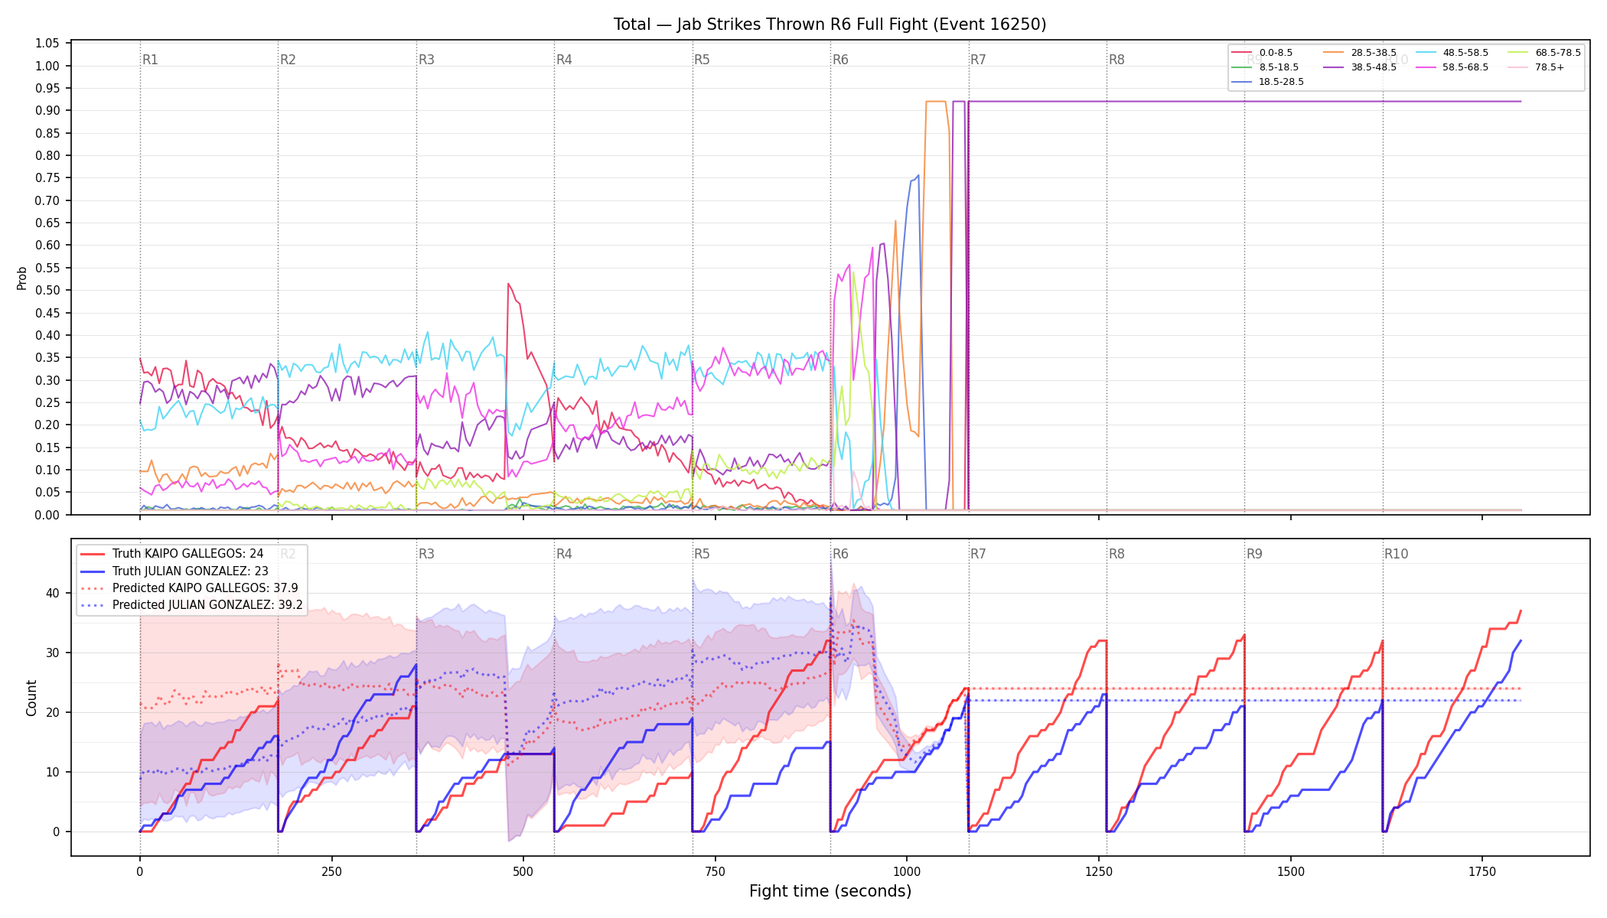Click the R6 round marker in the Count chart
The height and width of the screenshot is (918, 1607).
pos(840,554)
